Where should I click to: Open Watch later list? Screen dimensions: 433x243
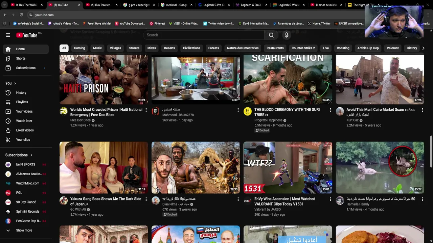[26, 121]
